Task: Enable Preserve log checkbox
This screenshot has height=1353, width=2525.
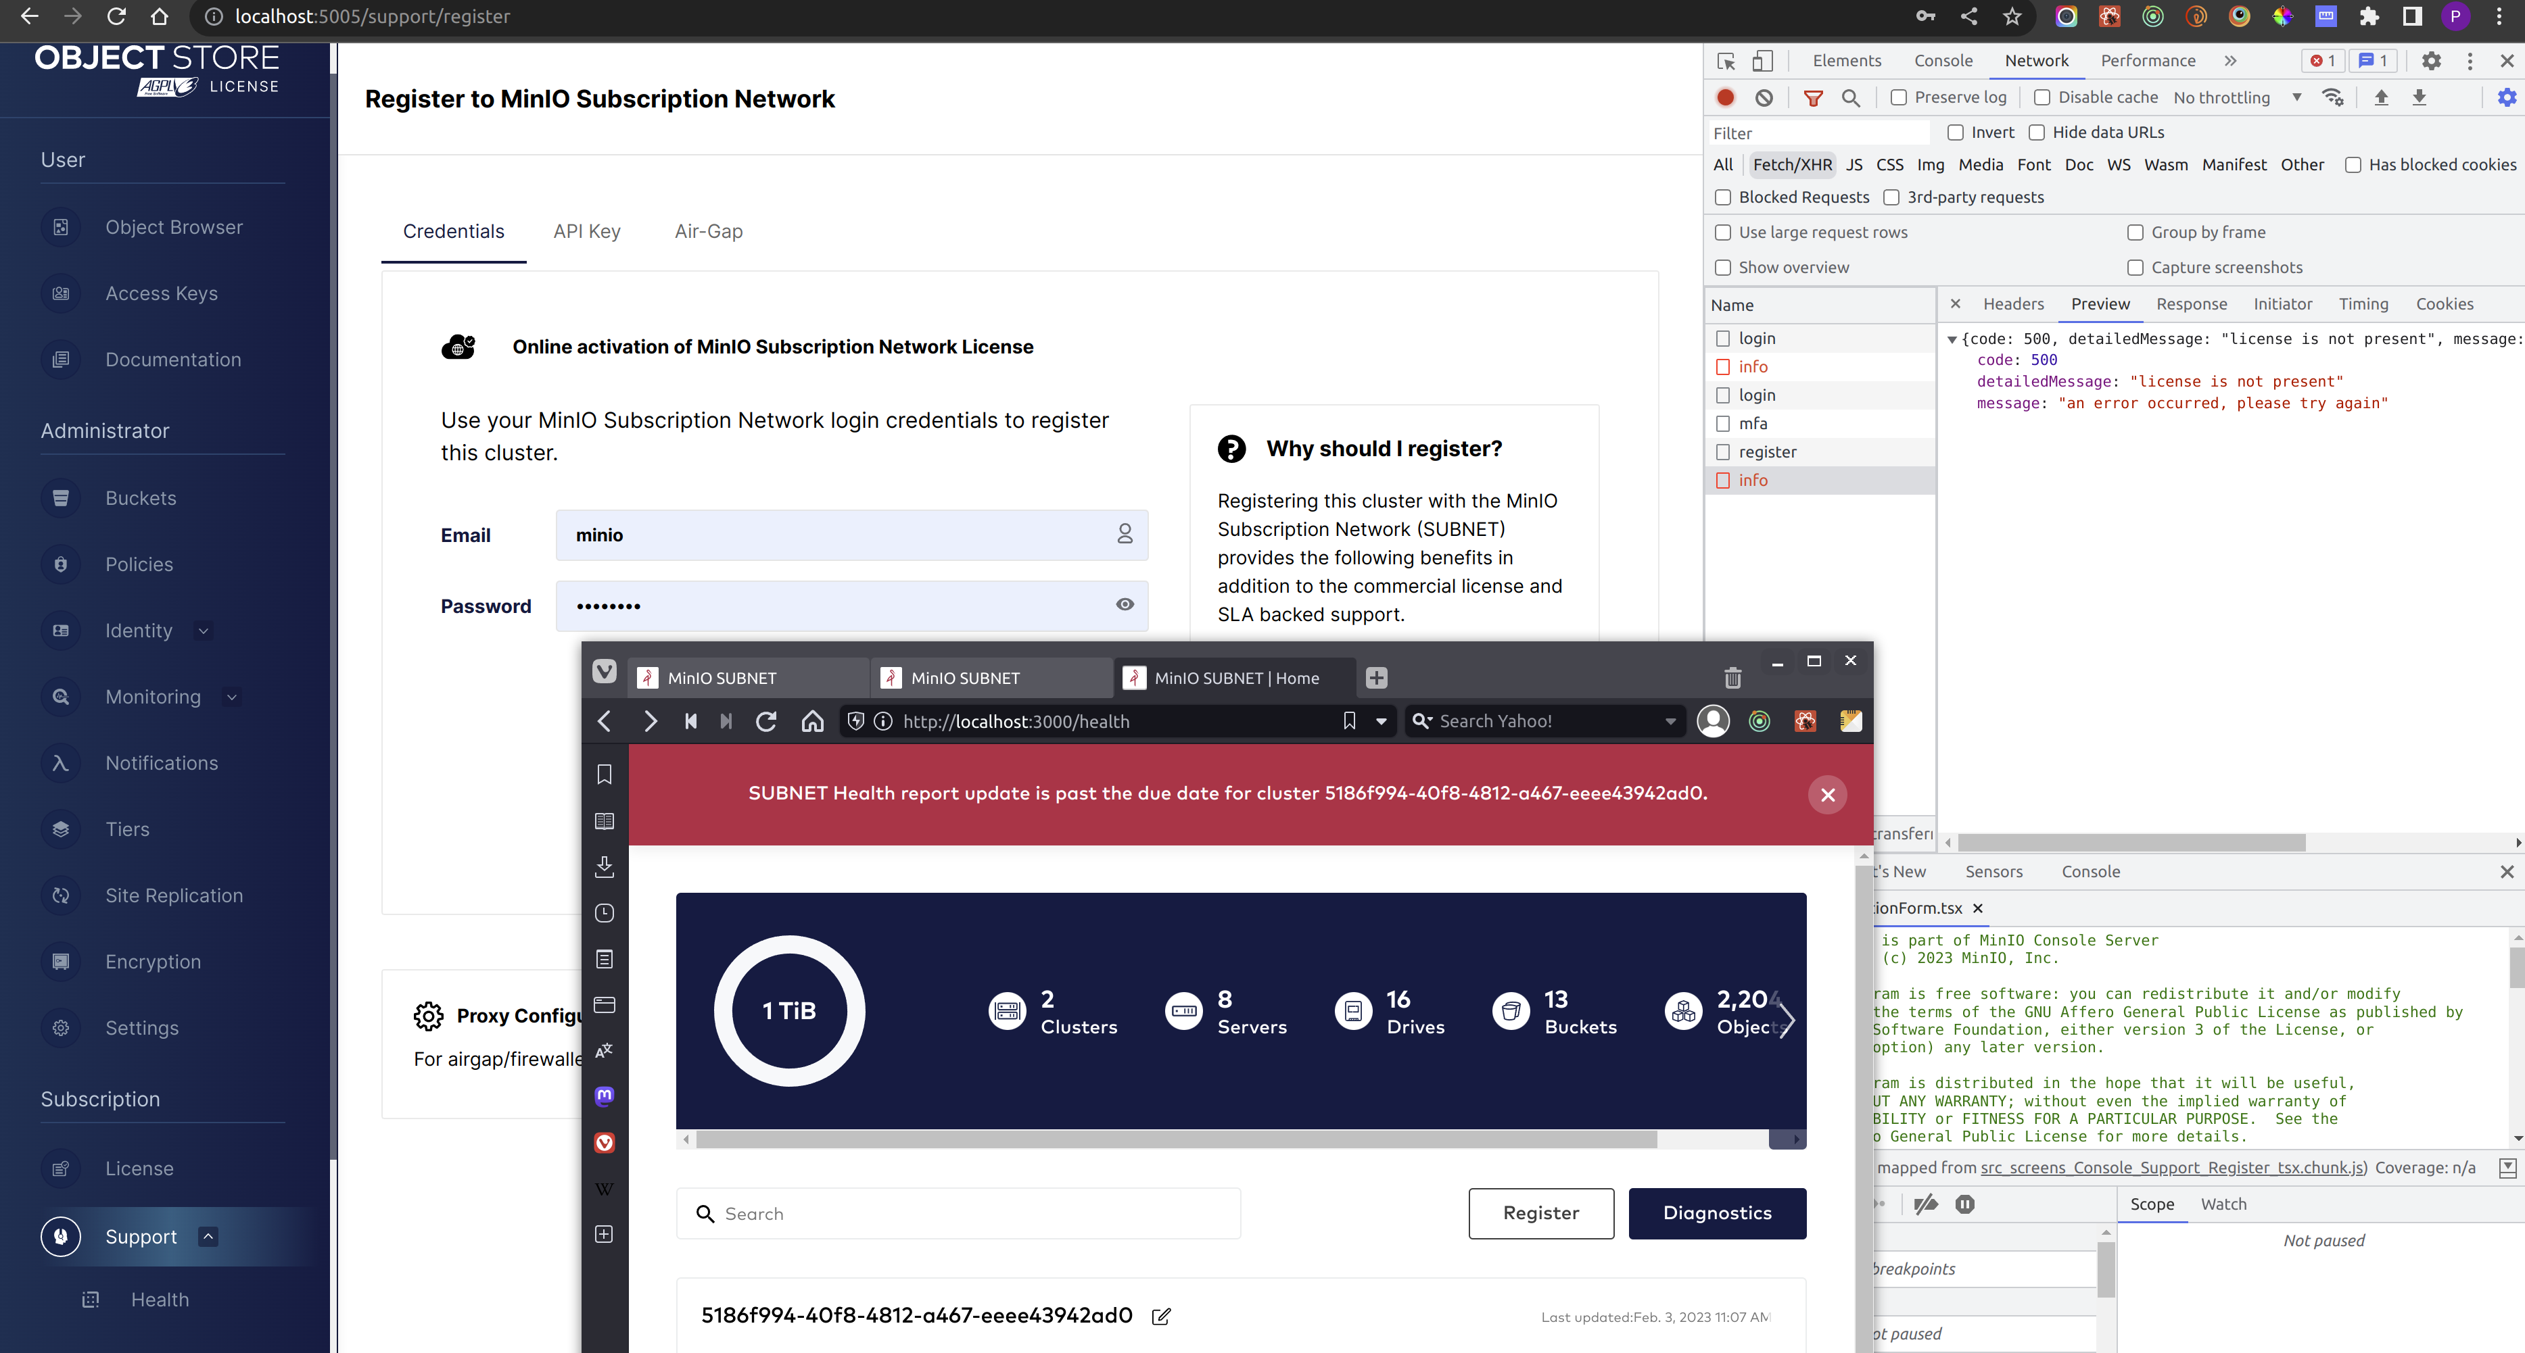Action: coord(1899,97)
